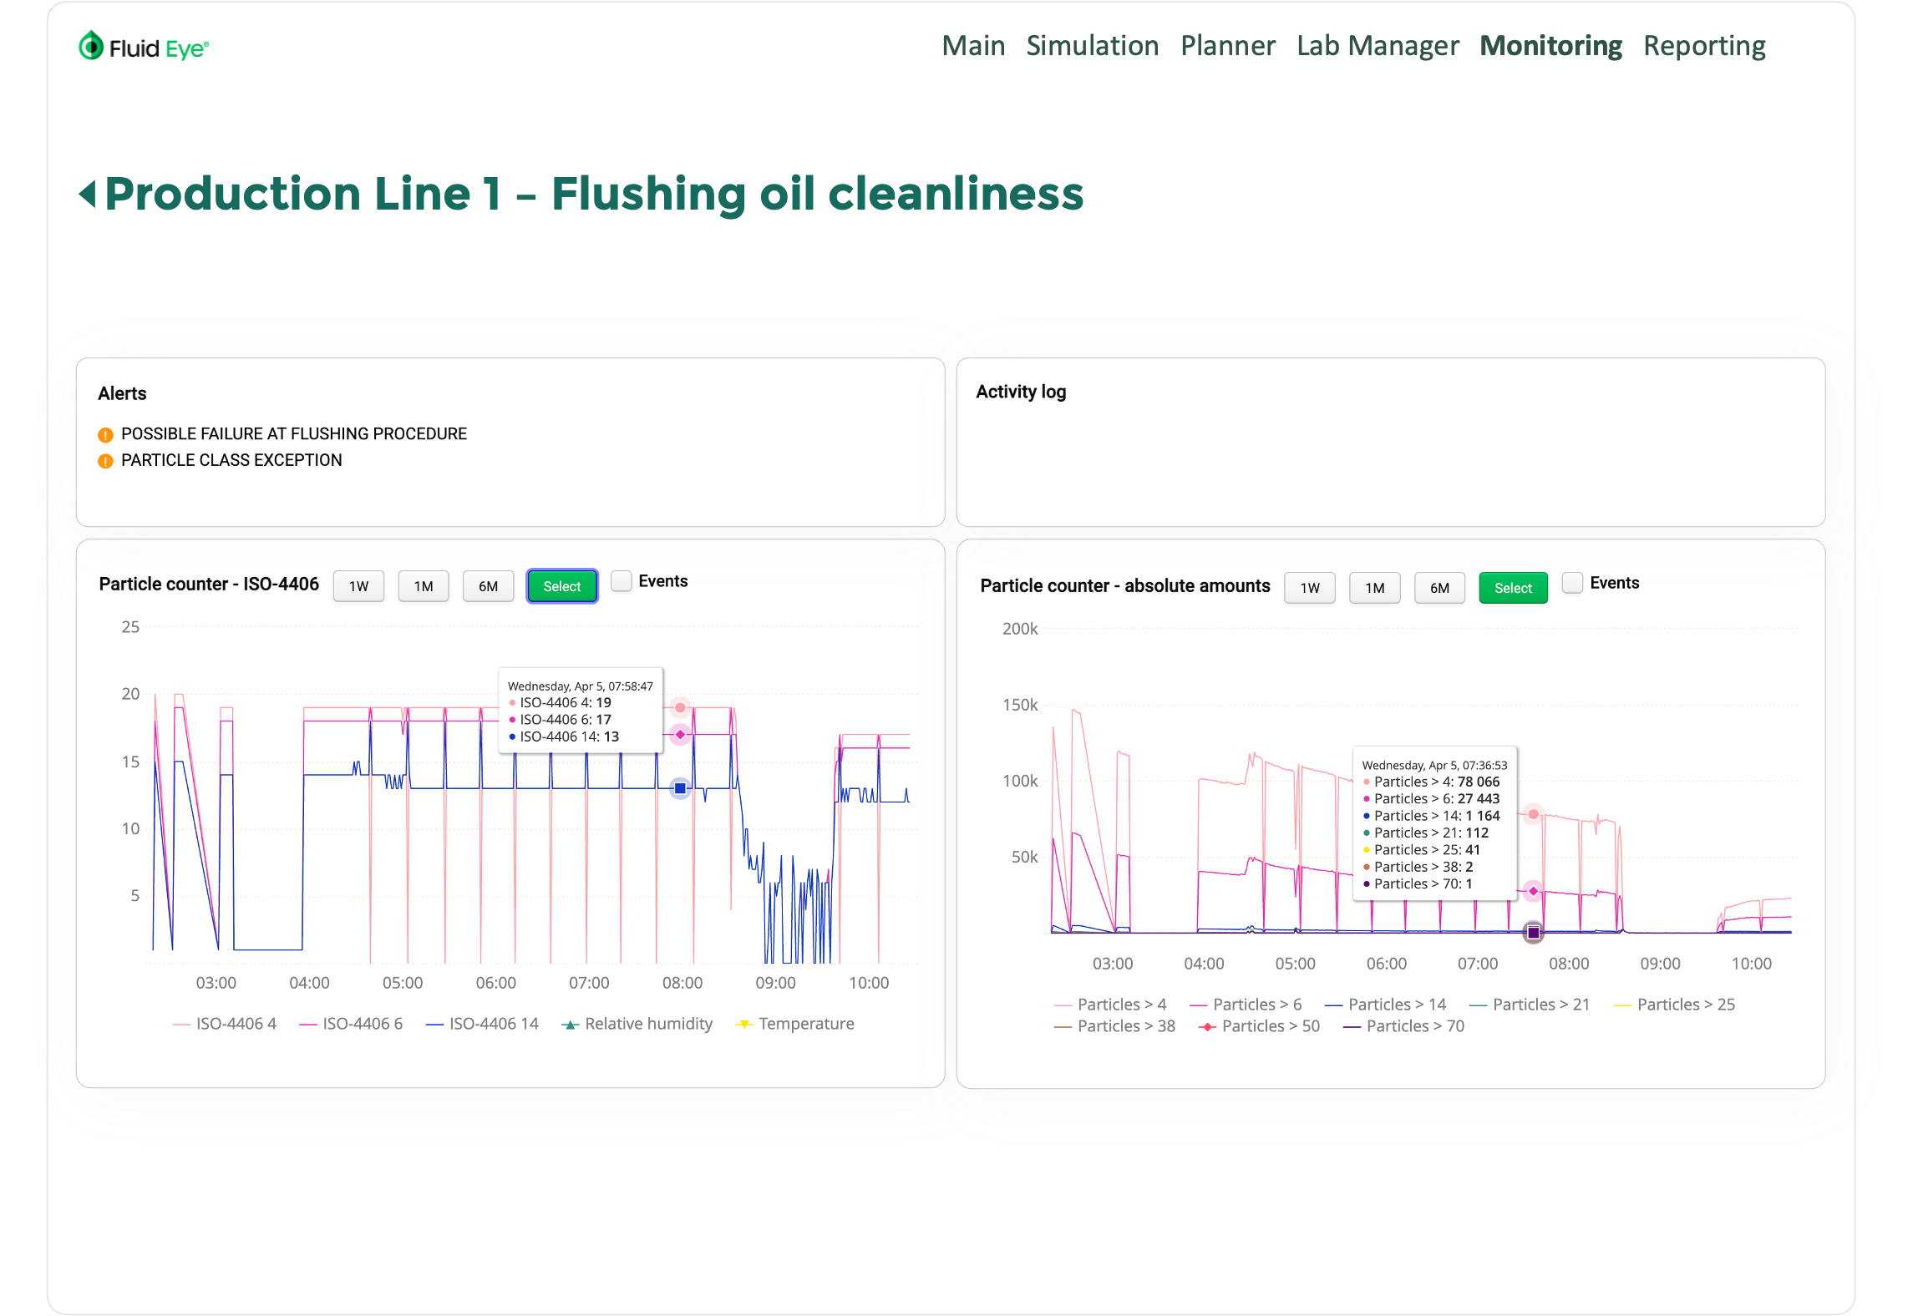This screenshot has width=1918, height=1316.
Task: Set ISO-4406 chart range to 6M
Action: point(488,586)
